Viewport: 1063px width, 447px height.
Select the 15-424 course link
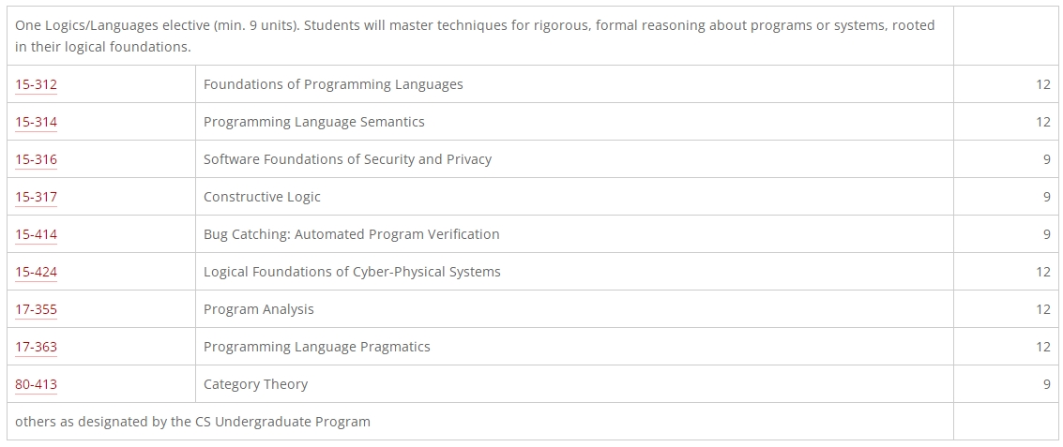36,272
